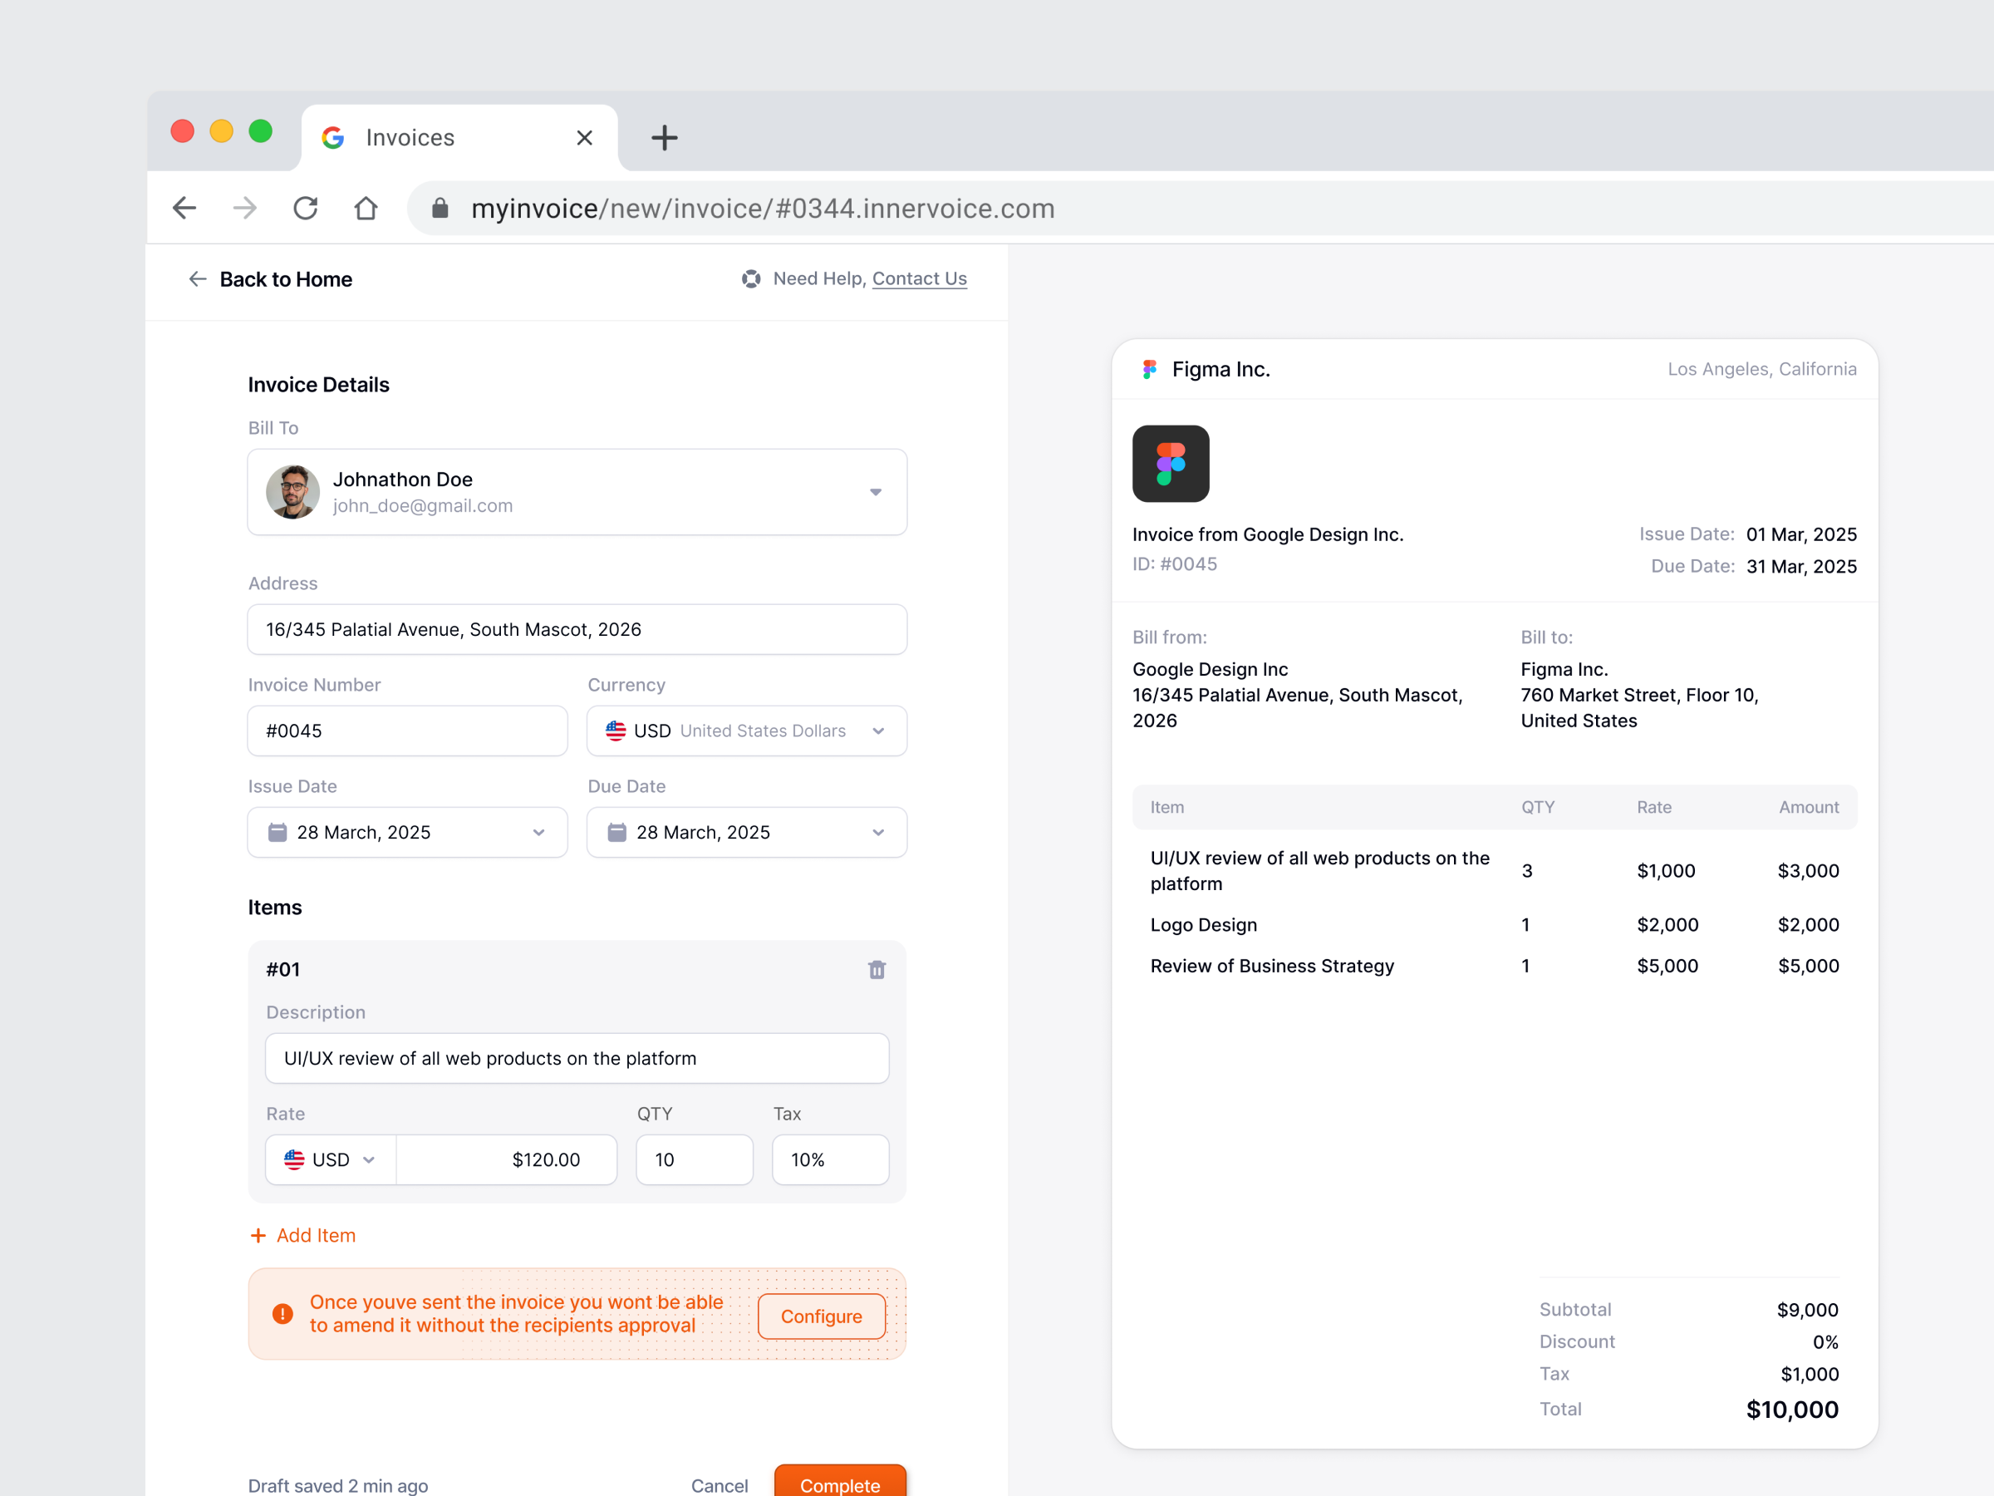Screen dimensions: 1994x1496
Task: Click the forward navigation arrow
Action: (x=244, y=209)
